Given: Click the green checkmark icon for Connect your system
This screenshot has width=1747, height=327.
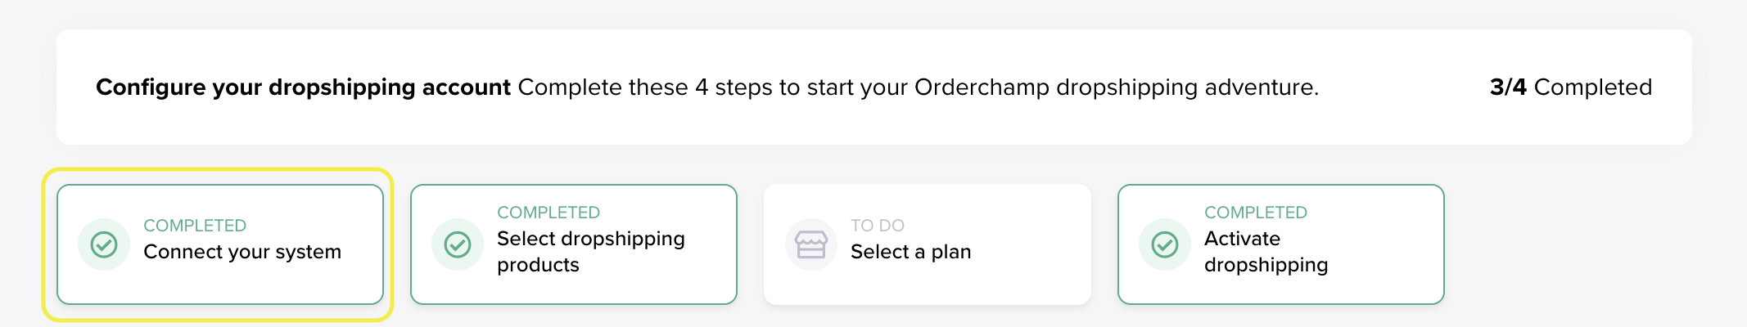Looking at the screenshot, I should [104, 244].
